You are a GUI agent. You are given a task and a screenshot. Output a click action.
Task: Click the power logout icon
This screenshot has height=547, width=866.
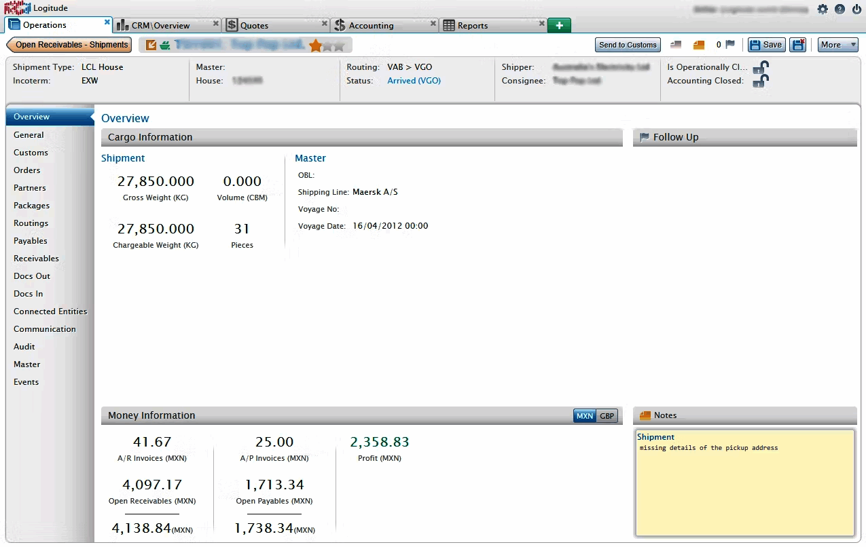pyautogui.click(x=857, y=10)
